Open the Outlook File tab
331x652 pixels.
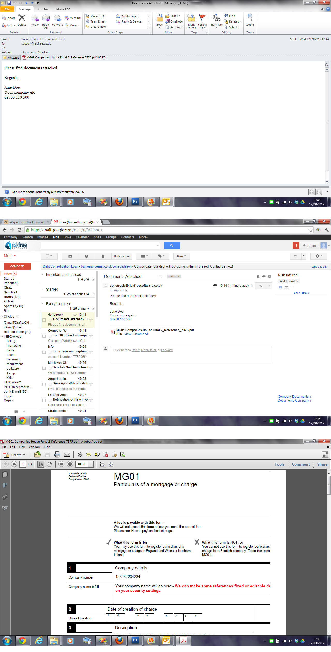pos(7,9)
